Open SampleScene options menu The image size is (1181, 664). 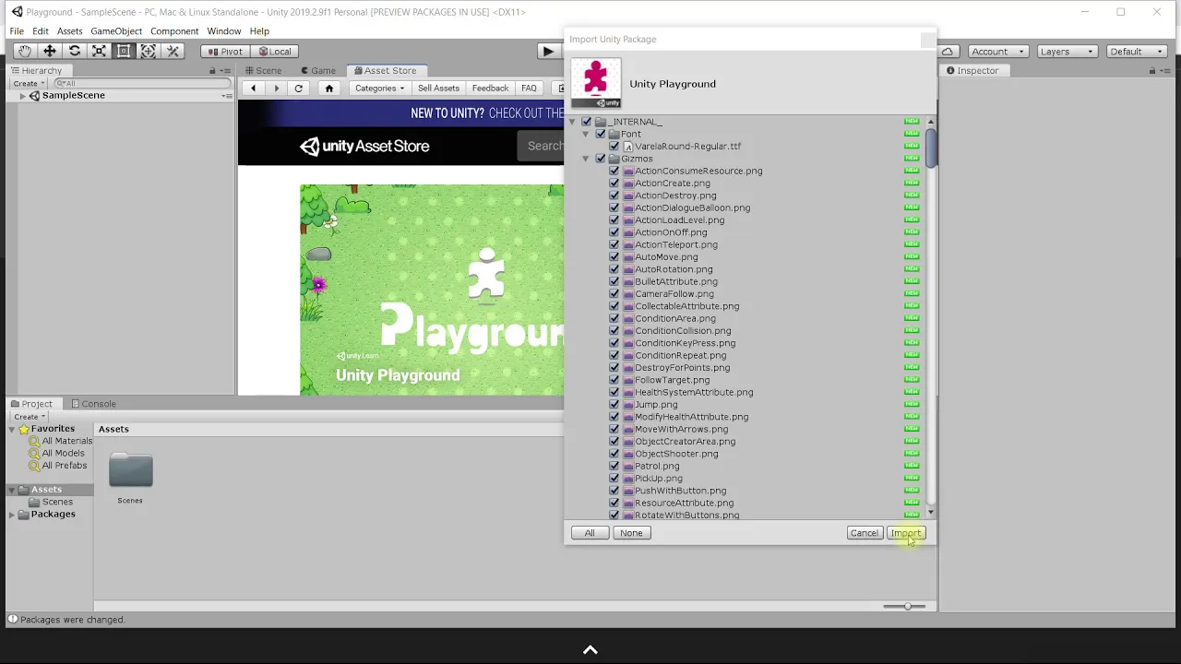point(227,96)
